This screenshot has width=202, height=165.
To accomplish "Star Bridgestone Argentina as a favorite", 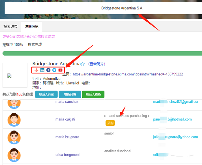I will tap(83, 64).
